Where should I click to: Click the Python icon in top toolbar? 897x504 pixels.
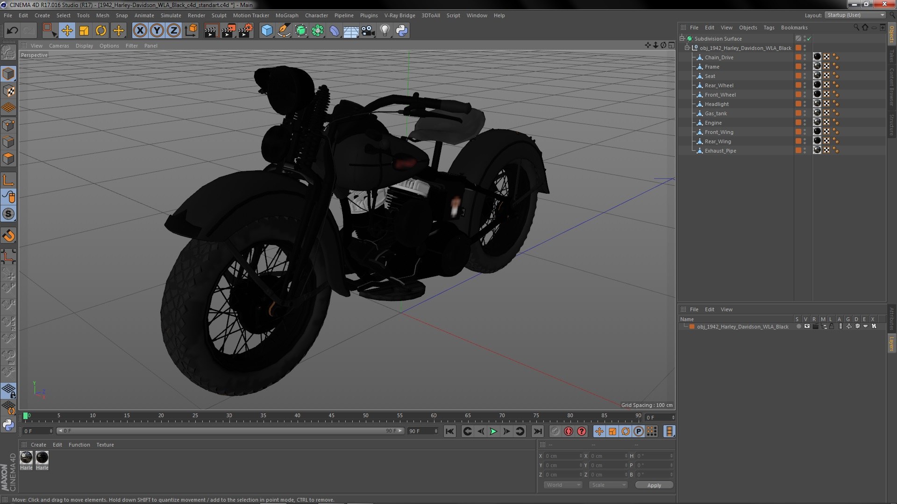coord(402,31)
